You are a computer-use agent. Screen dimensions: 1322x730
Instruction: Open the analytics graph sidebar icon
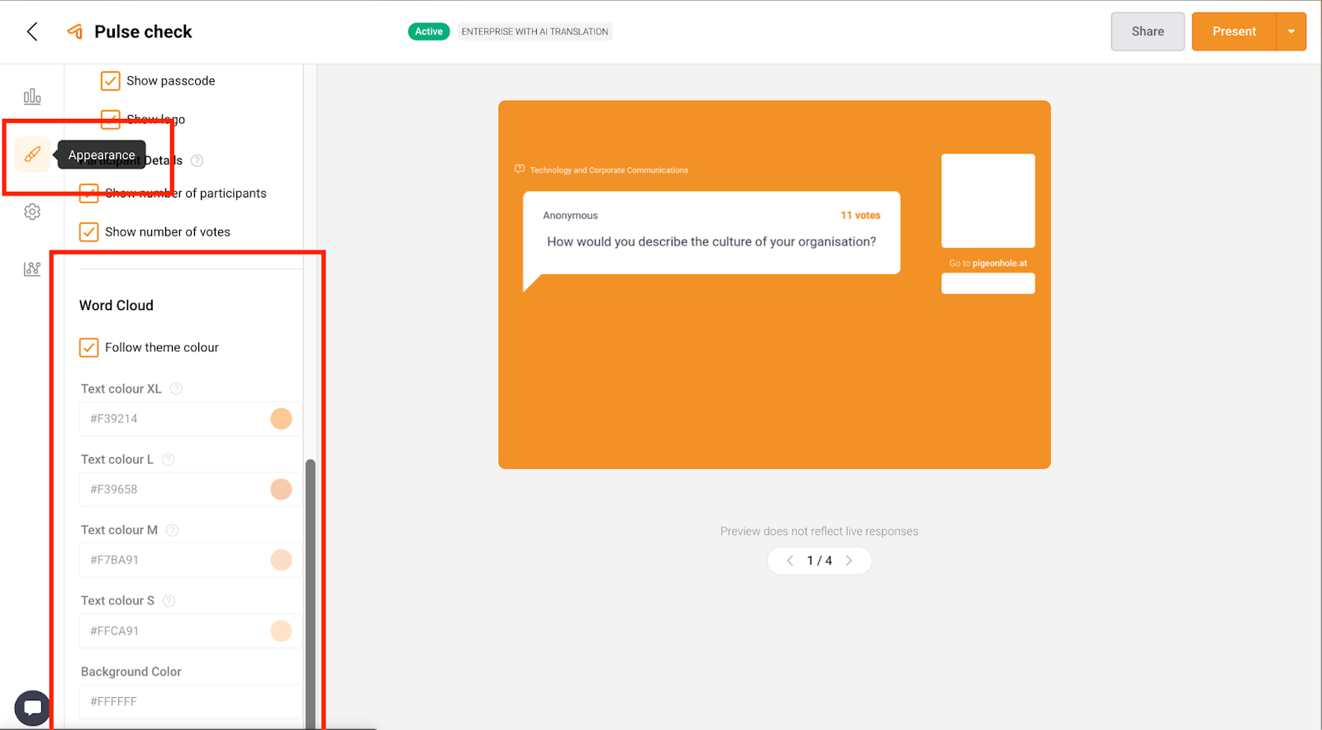(32, 269)
